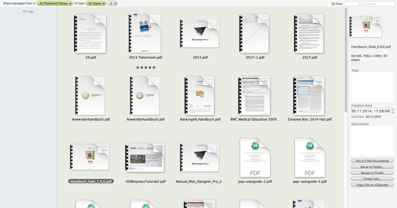Click the 32 files count text
The width and height of the screenshot is (397, 208).
coord(336,4)
